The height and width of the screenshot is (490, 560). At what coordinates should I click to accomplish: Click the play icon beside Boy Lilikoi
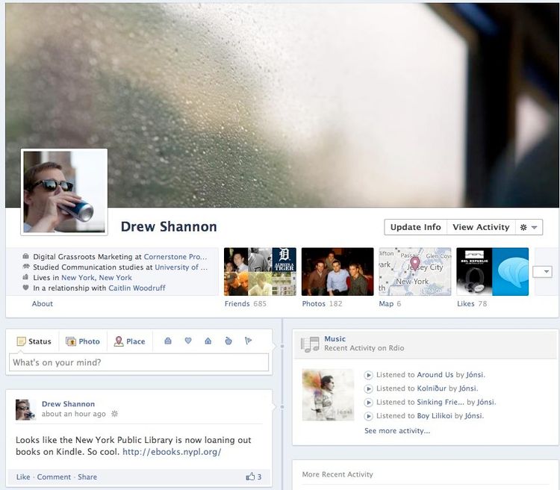[368, 416]
